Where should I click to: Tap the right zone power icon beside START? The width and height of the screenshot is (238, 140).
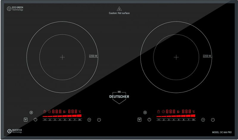(213, 120)
